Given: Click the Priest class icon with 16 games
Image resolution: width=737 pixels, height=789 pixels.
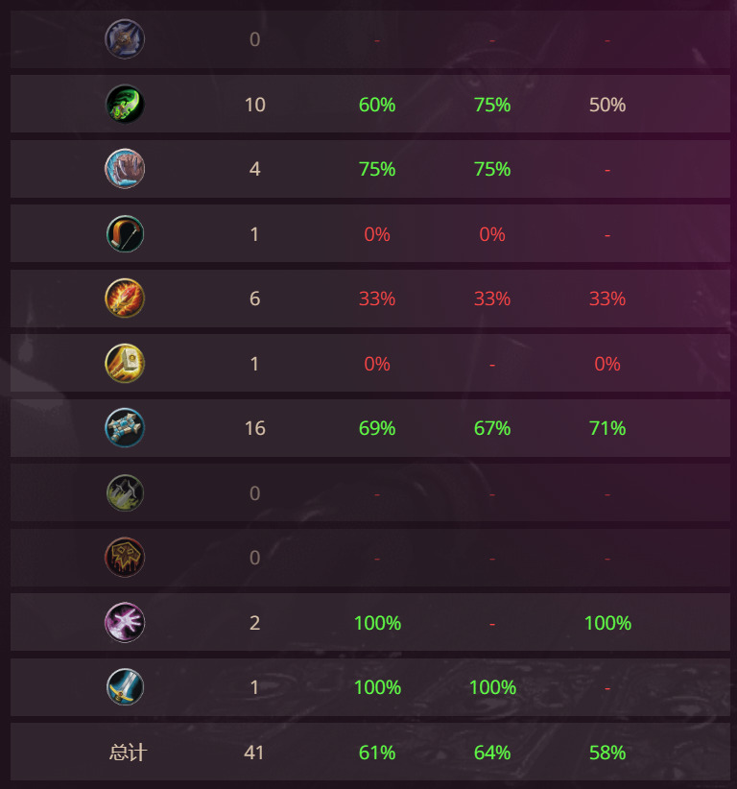Looking at the screenshot, I should (125, 428).
